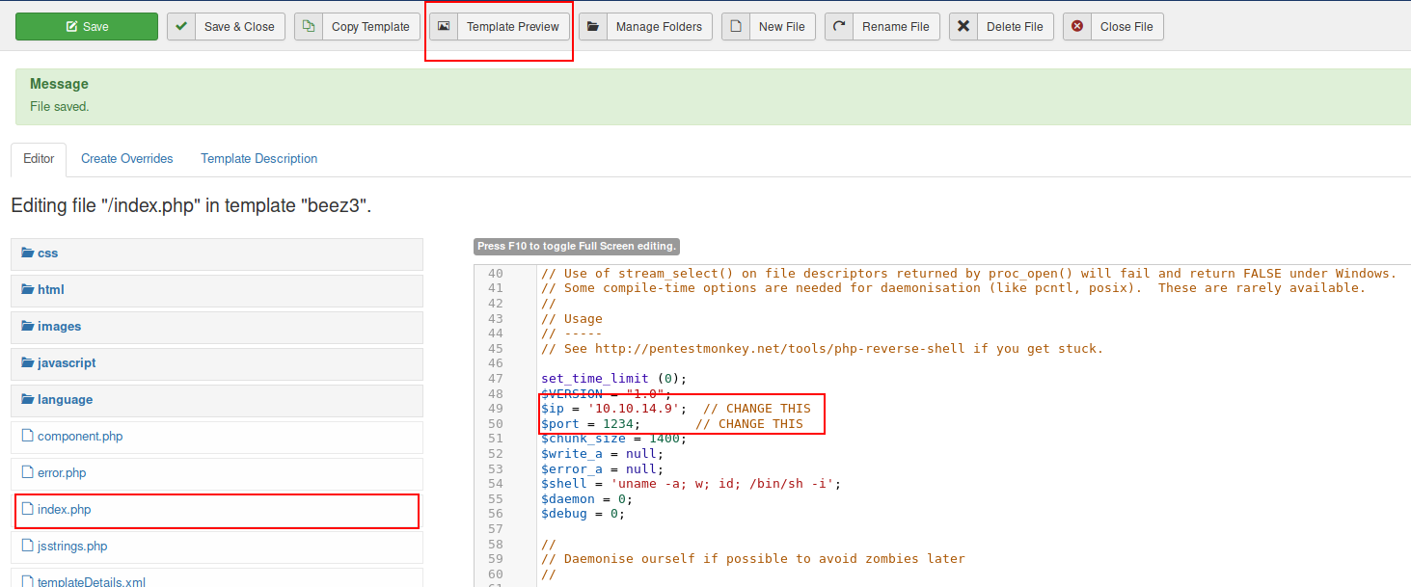The width and height of the screenshot is (1411, 587).
Task: Click code line with $ip = '10.10.14.9'
Action: tap(676, 409)
